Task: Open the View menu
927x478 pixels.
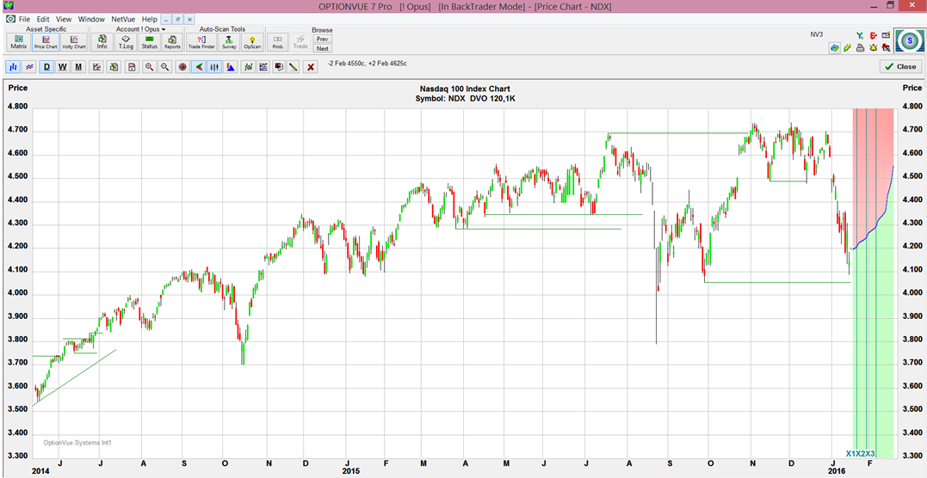Action: 63,19
